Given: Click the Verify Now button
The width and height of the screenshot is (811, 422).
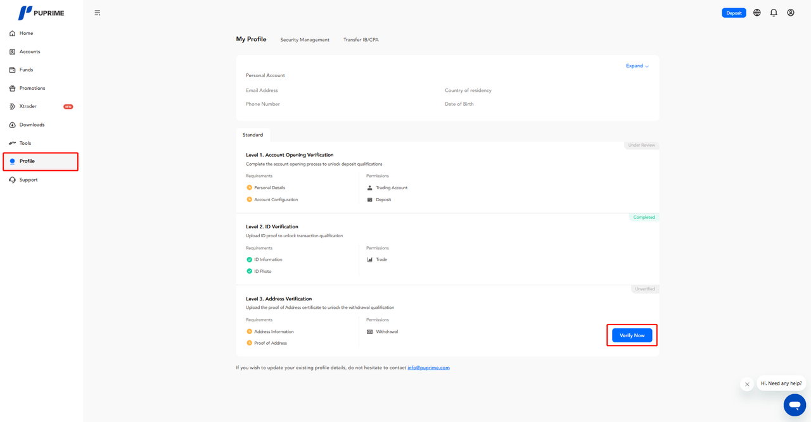Looking at the screenshot, I should (632, 335).
